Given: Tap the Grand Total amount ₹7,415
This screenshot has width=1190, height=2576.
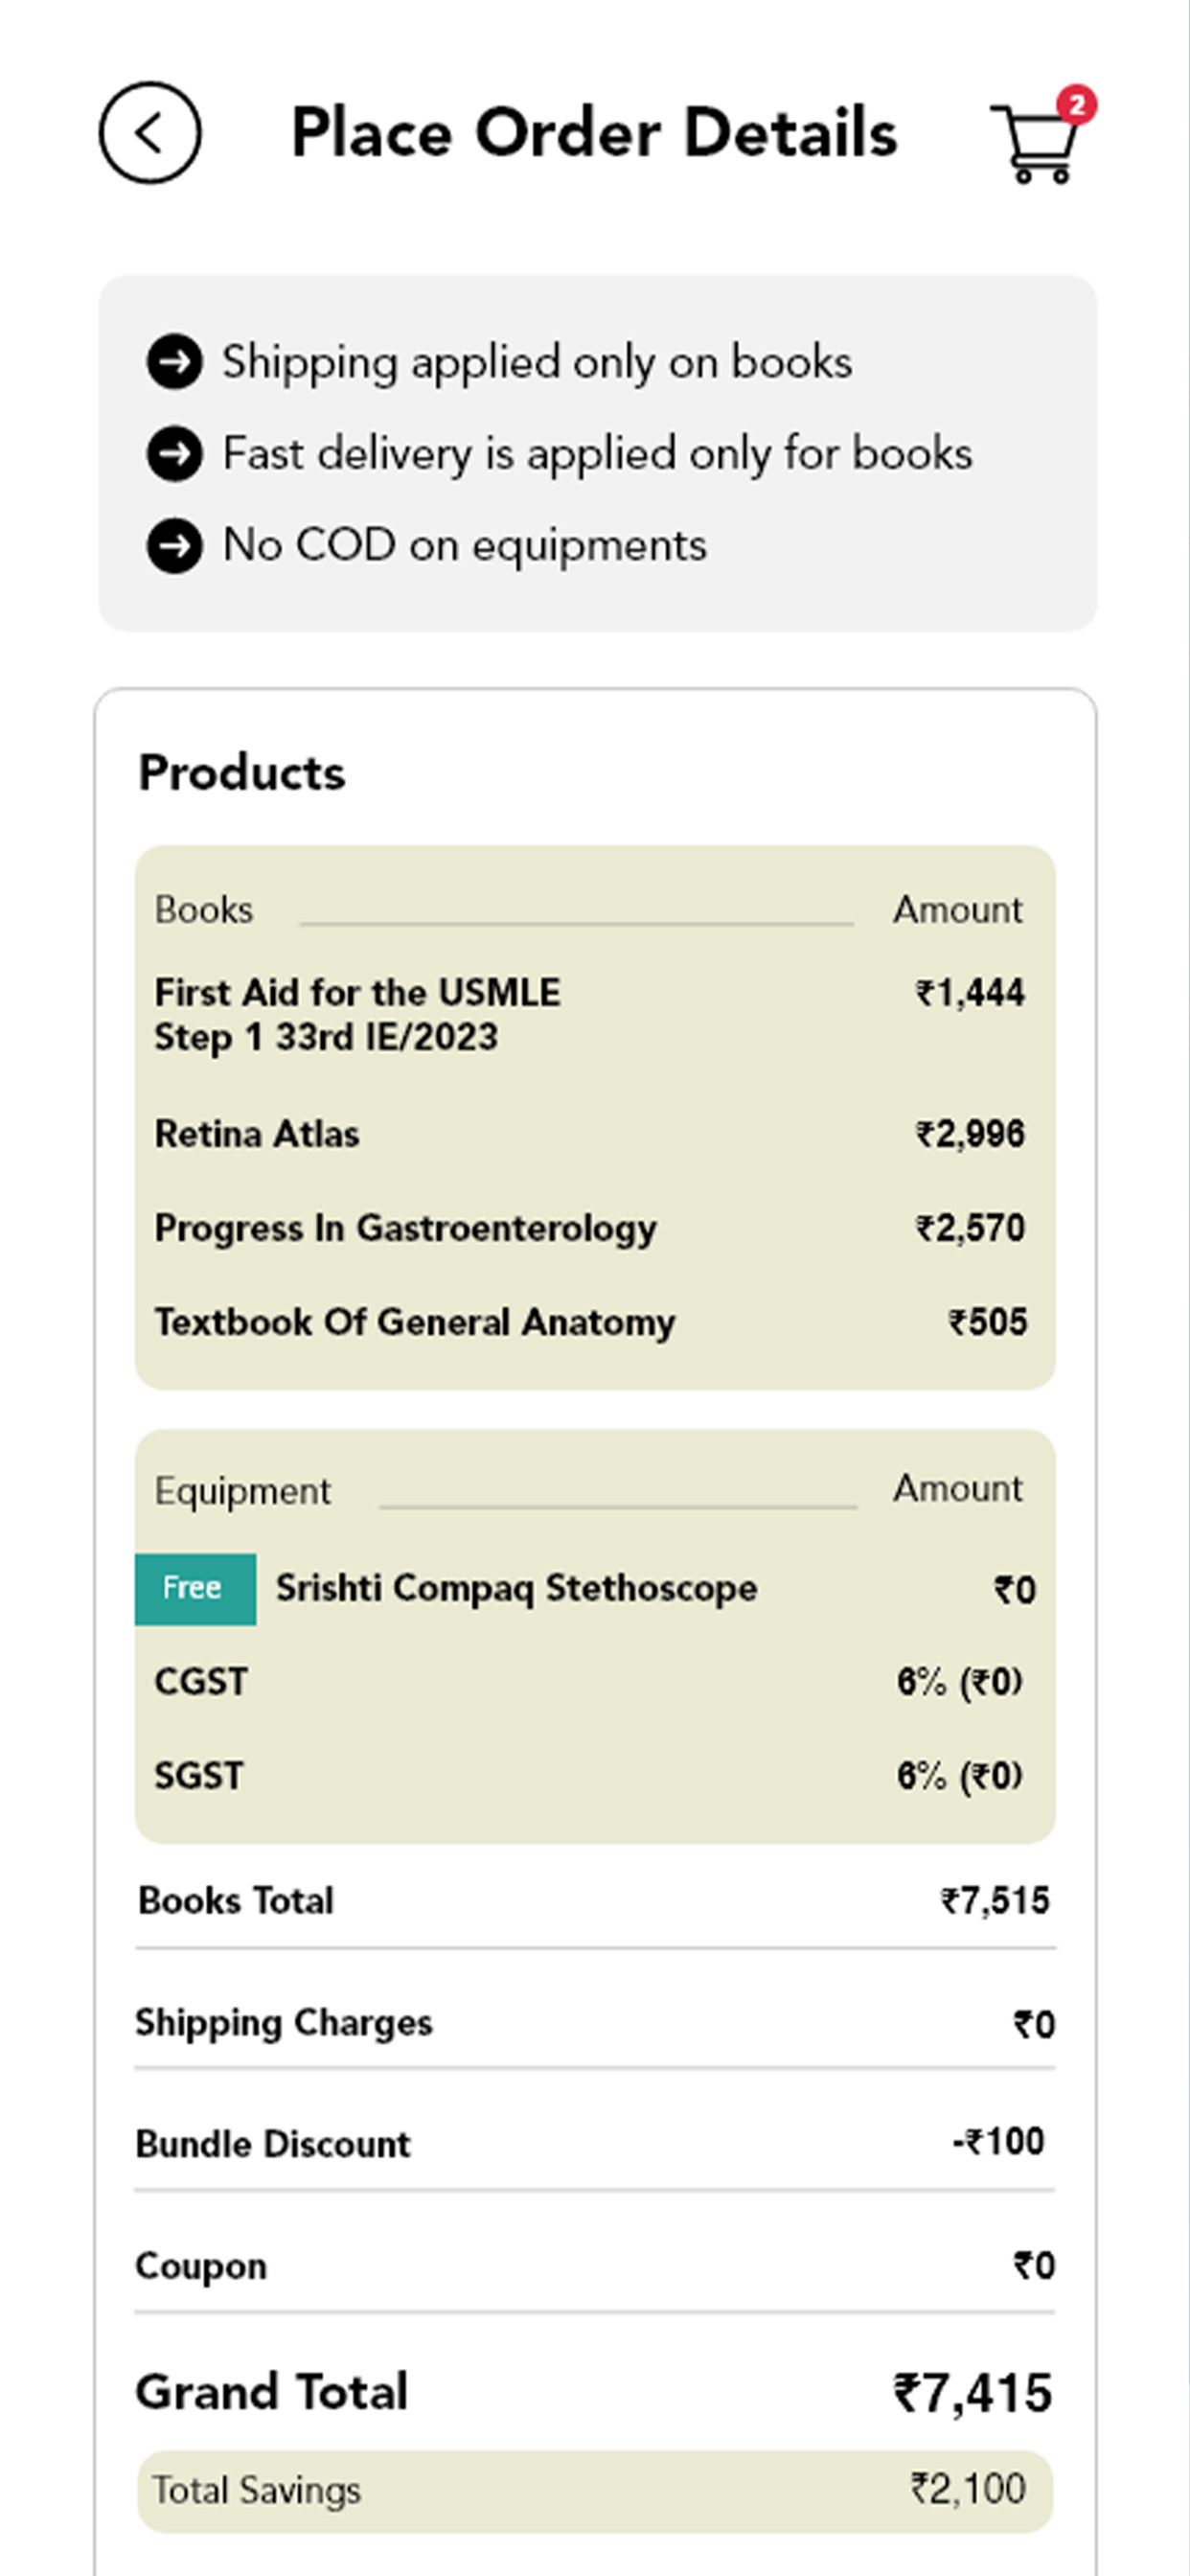Looking at the screenshot, I should point(973,2393).
